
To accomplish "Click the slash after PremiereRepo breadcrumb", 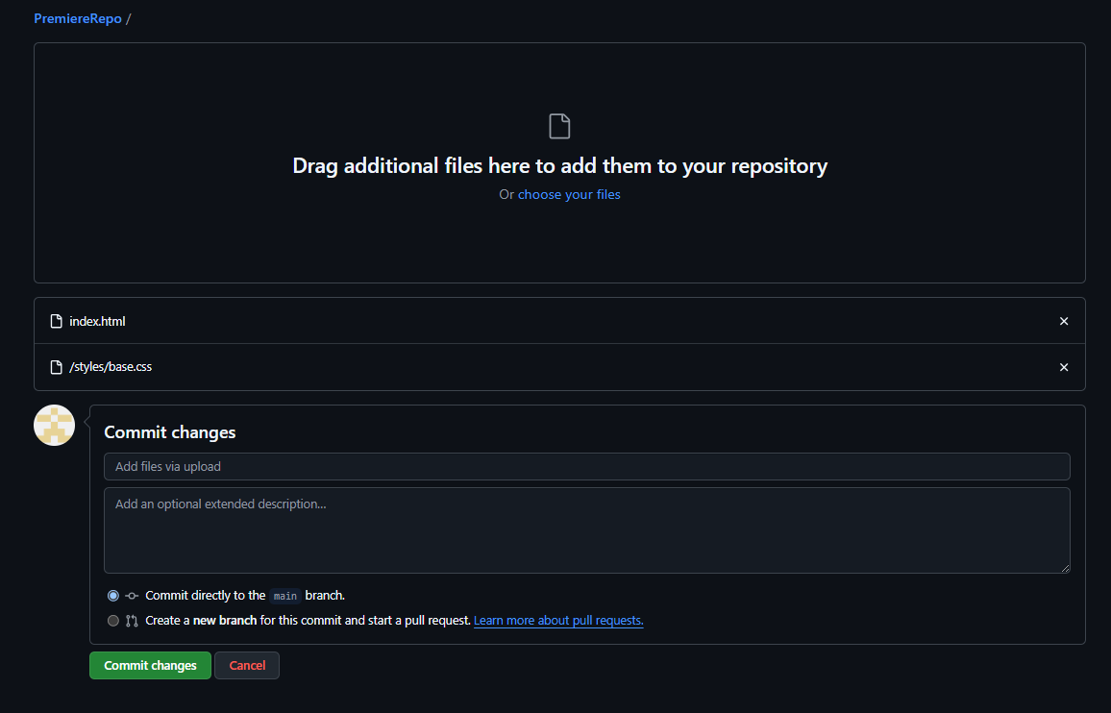I will point(129,17).
